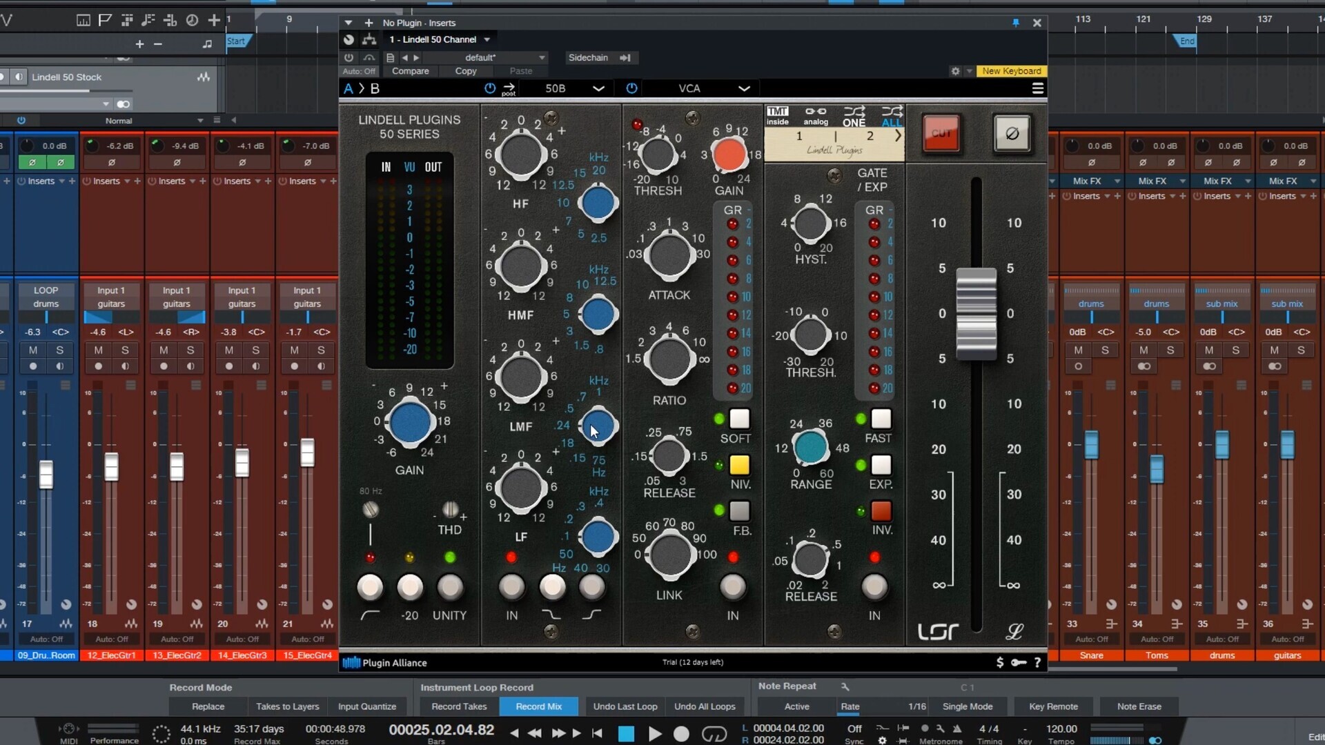Select Record Mix tab
Screen dimensions: 1325x745
(538, 706)
